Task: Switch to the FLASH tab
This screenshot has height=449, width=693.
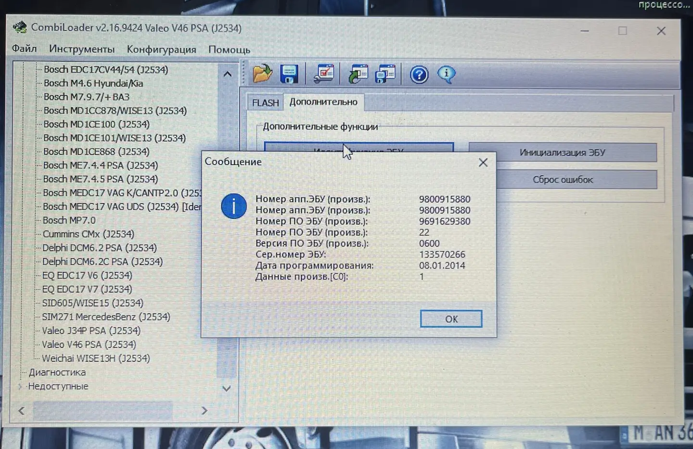Action: [265, 102]
